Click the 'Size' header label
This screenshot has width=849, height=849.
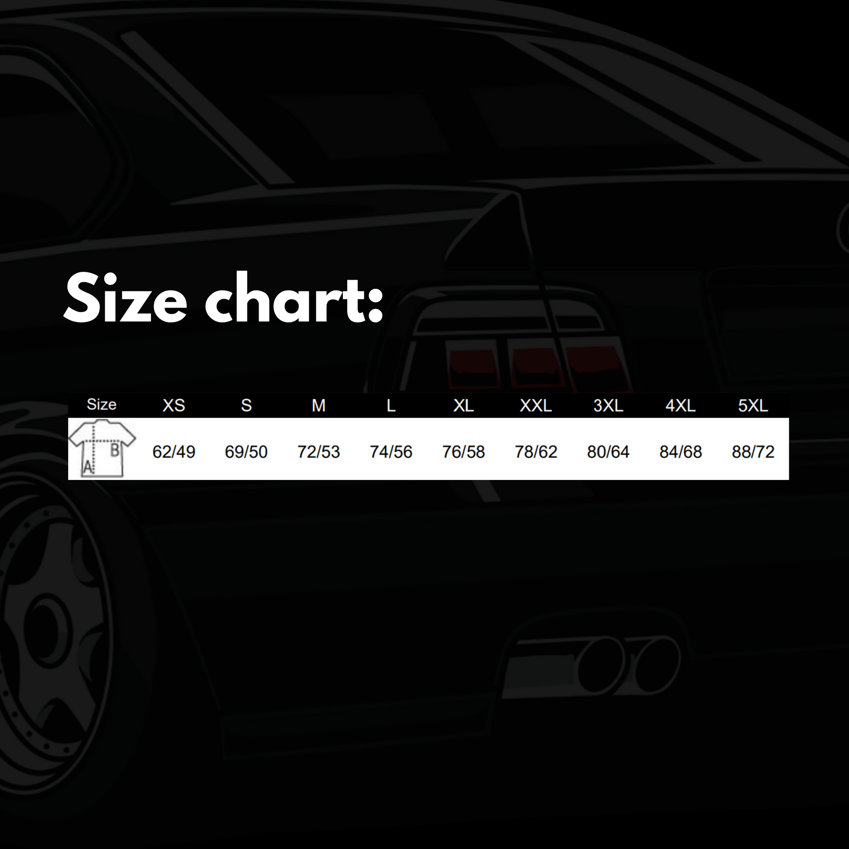coord(102,404)
